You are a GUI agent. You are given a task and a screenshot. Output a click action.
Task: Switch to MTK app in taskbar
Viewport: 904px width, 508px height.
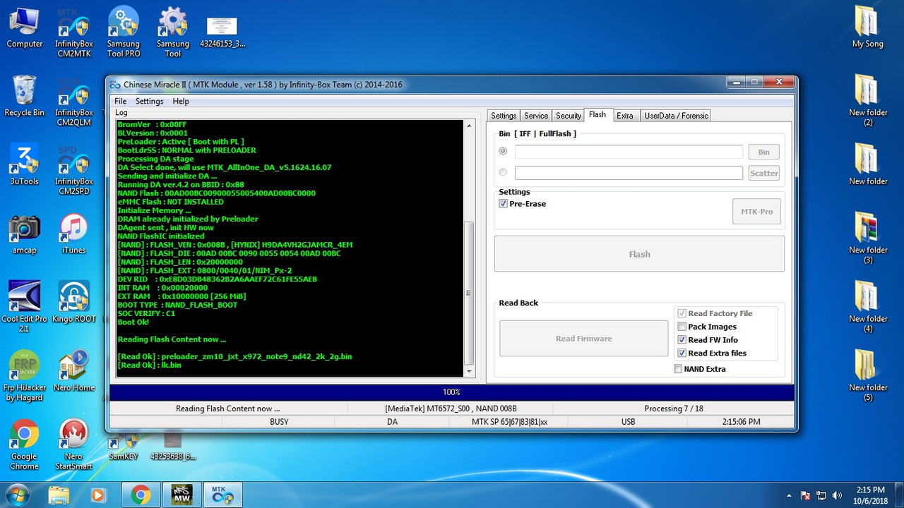tap(223, 495)
